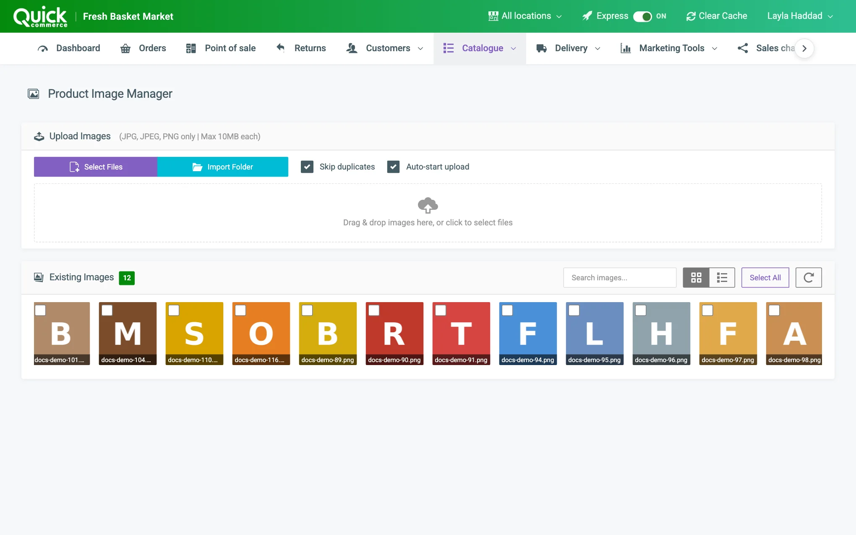Click the Import Folder button
The image size is (856, 535).
tap(223, 167)
